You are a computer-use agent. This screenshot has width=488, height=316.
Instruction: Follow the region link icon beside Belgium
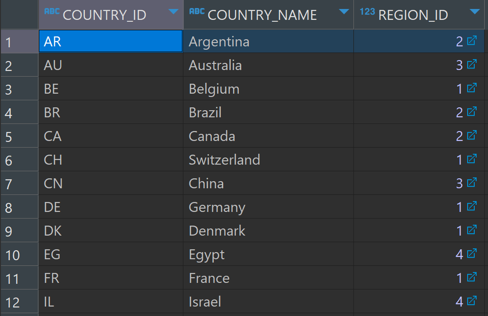pyautogui.click(x=472, y=88)
